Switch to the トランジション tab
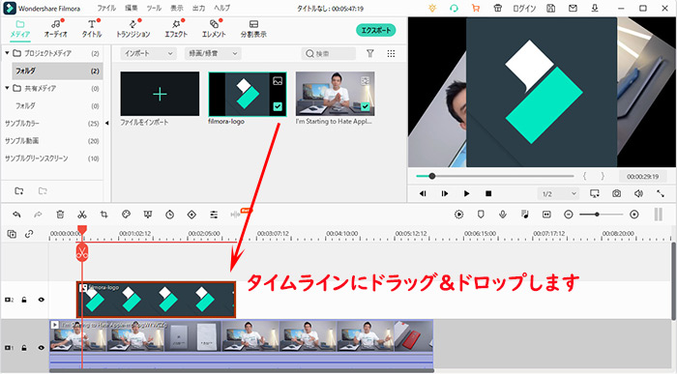This screenshot has height=374, width=677. (133, 29)
